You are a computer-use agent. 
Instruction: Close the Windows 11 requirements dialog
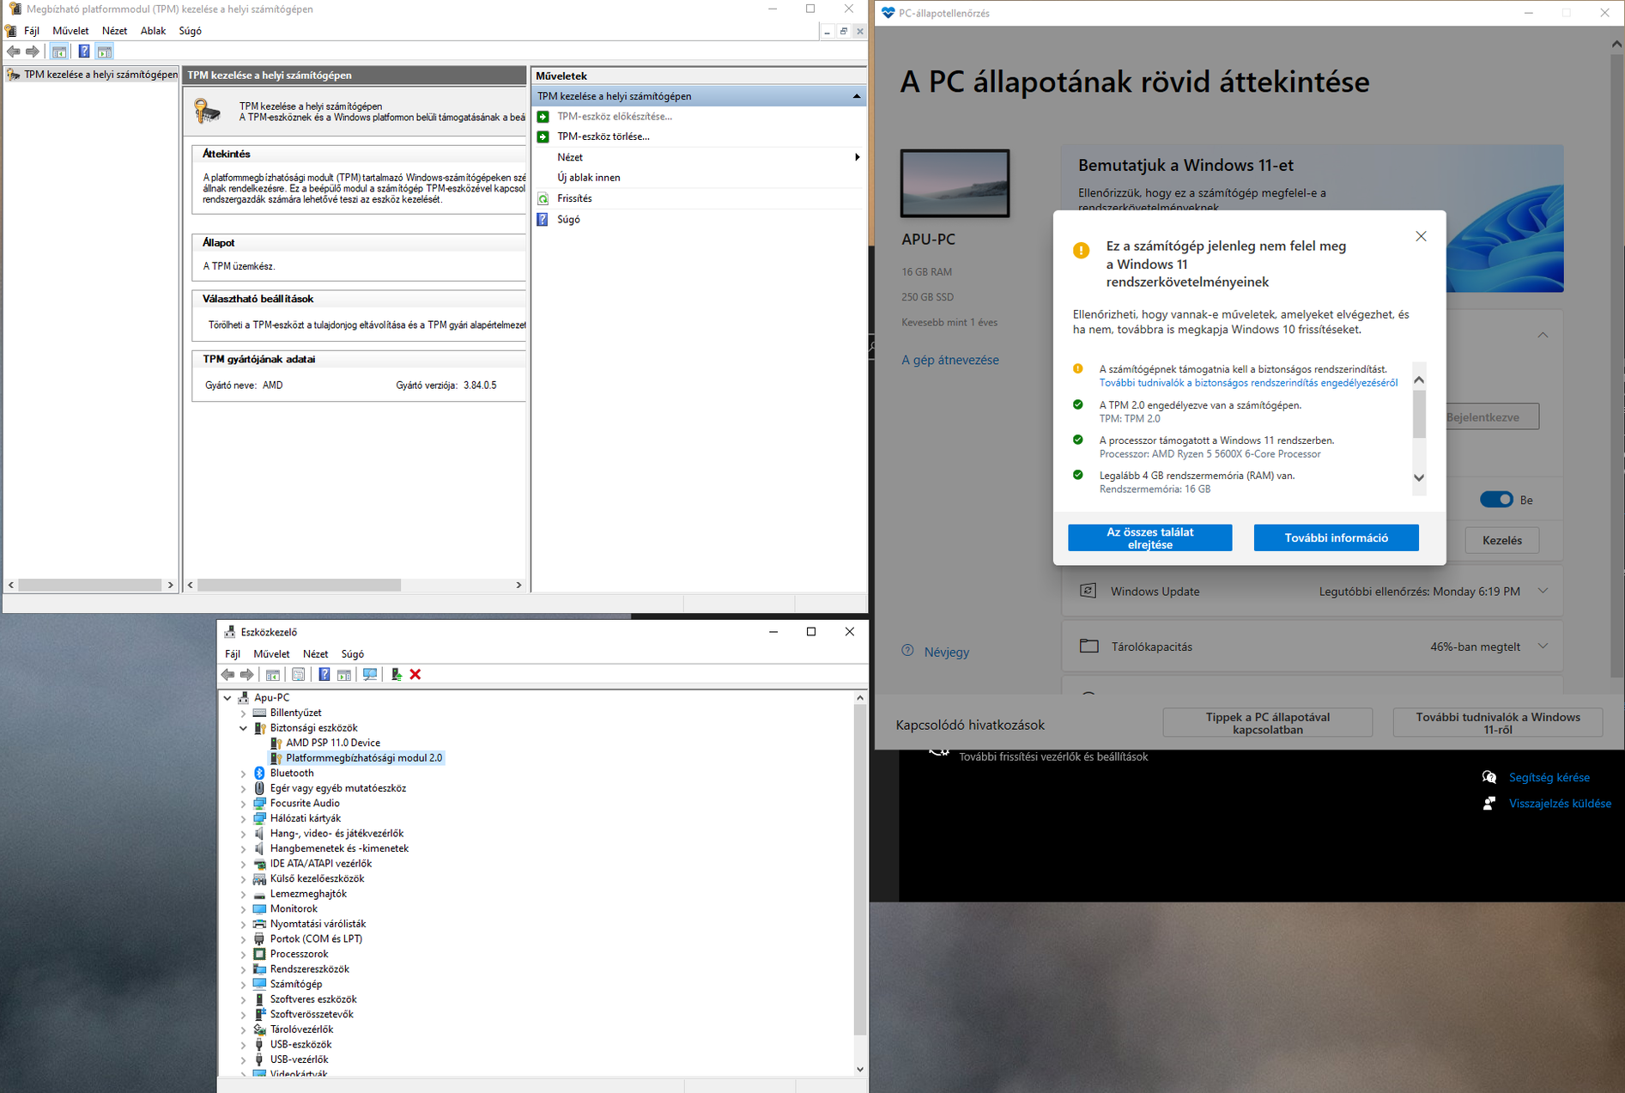click(x=1421, y=236)
